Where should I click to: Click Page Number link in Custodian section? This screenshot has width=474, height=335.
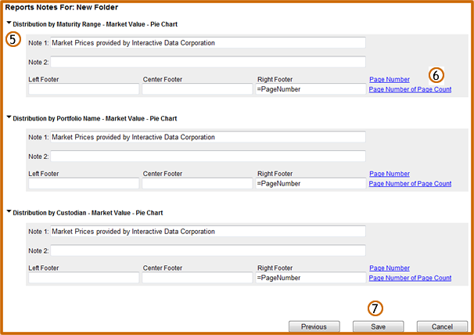[390, 268]
